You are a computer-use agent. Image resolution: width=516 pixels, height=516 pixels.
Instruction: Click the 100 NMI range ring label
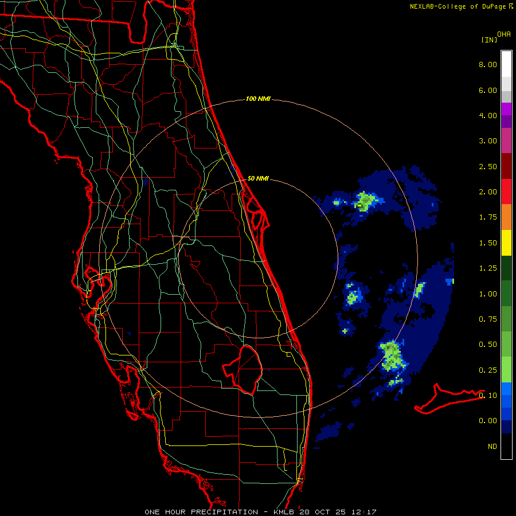point(258,99)
